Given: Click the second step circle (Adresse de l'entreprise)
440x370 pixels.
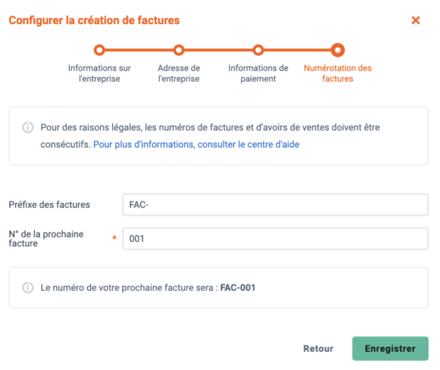Looking at the screenshot, I should (x=179, y=50).
